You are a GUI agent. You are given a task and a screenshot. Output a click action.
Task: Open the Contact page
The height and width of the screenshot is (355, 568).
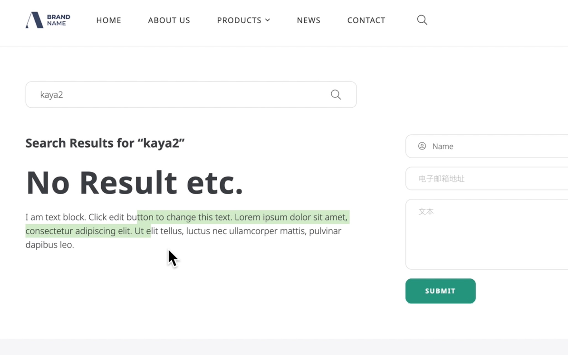tap(366, 20)
